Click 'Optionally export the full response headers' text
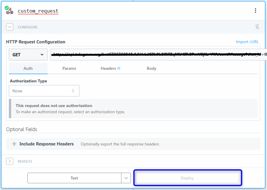Viewport: 267px width, 190px height. 120,144
